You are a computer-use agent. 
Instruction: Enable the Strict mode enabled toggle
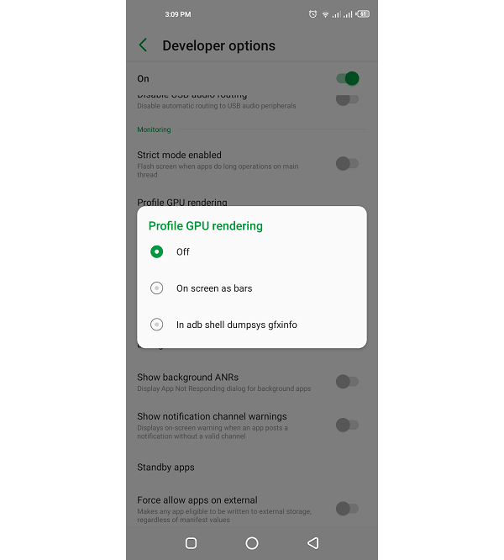348,164
